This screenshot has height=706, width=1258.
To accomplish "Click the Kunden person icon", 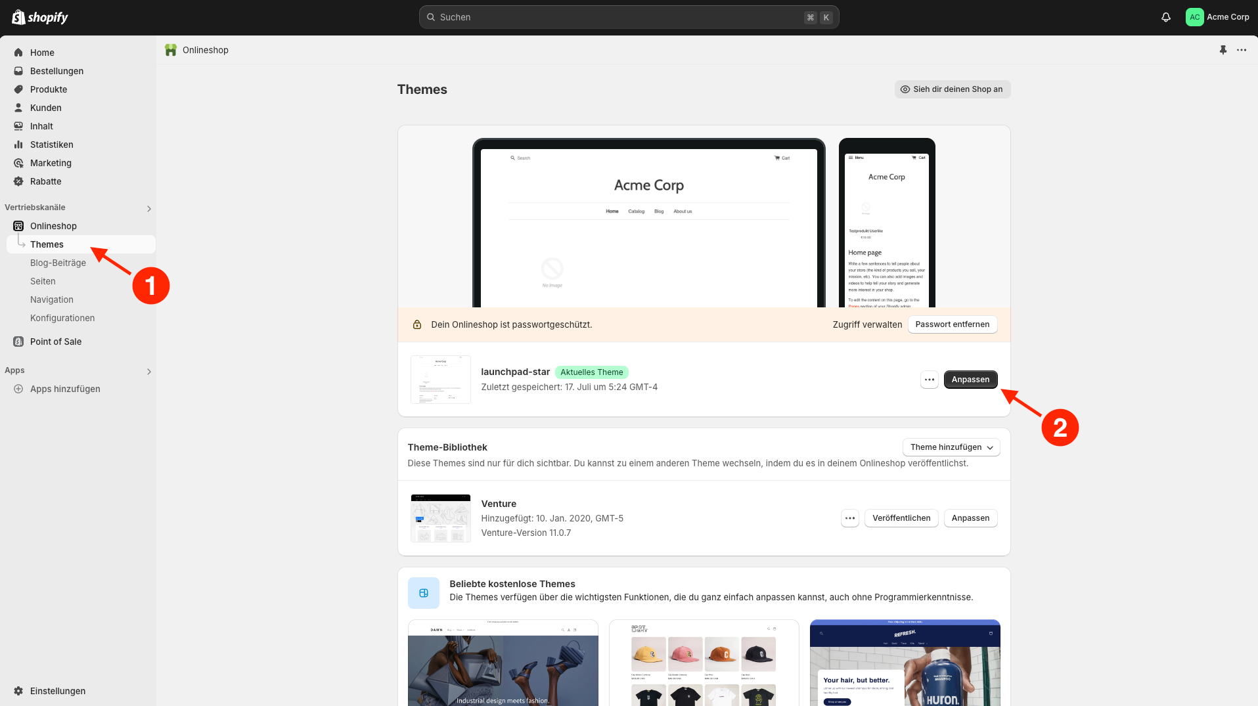I will point(18,108).
